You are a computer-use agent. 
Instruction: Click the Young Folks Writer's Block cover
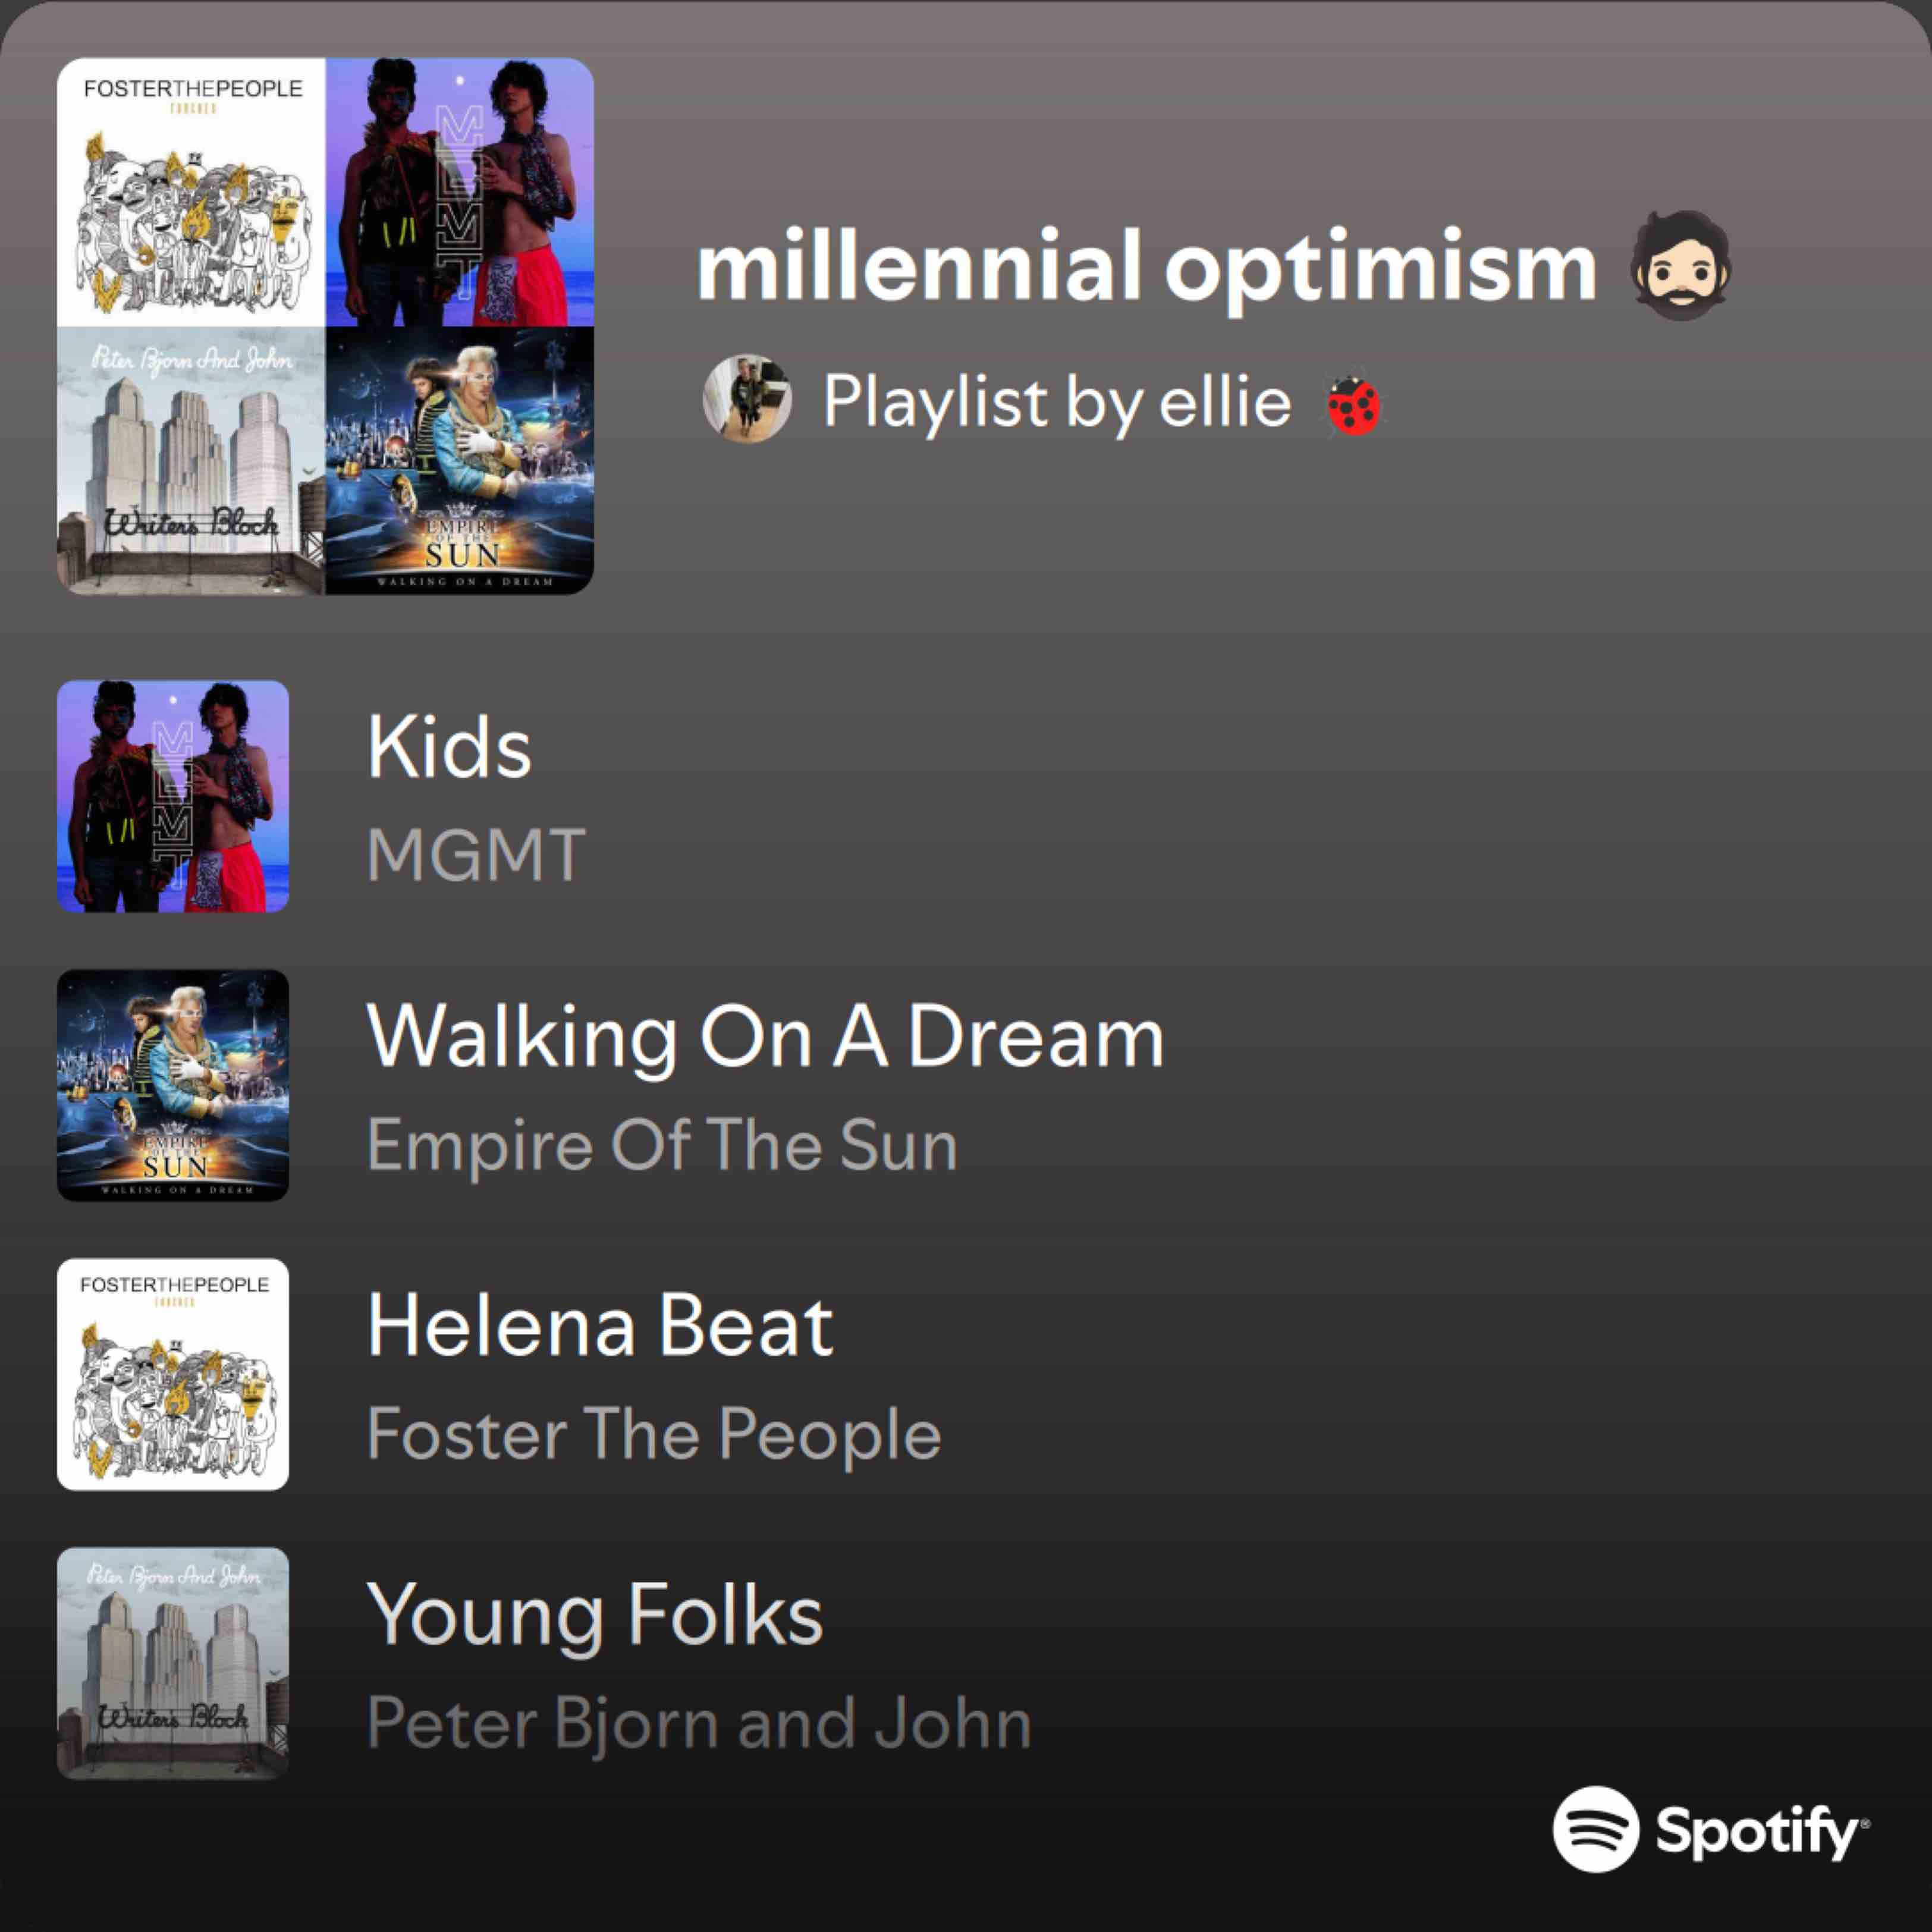click(x=173, y=1663)
